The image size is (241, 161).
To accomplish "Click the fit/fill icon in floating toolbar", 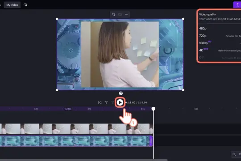I will (x=120, y=14).
